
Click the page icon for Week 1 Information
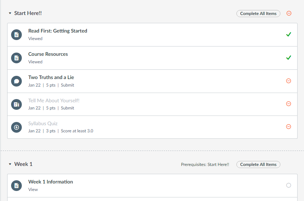point(16,186)
